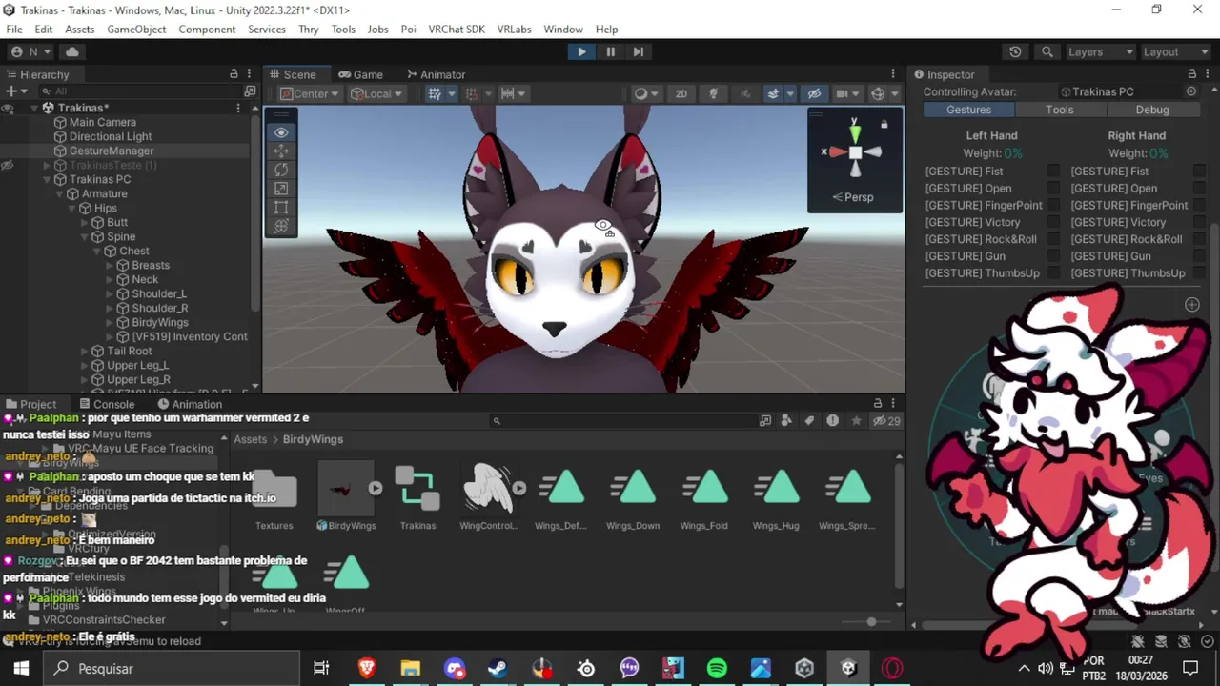
Task: Select the Scale tool in Scene overlay
Action: (281, 189)
